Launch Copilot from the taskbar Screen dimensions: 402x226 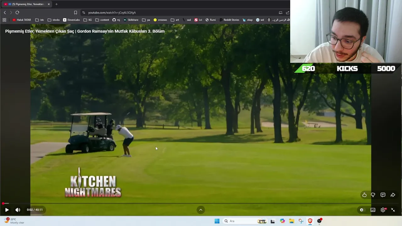[282, 221]
